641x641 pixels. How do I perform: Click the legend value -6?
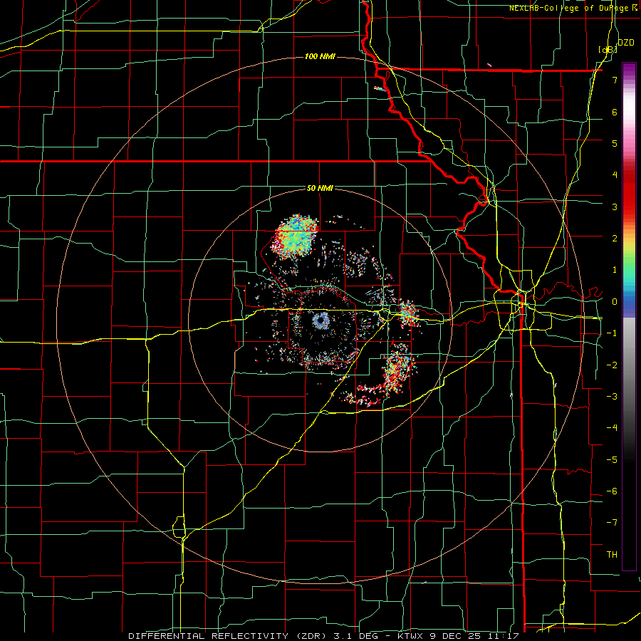pos(612,491)
